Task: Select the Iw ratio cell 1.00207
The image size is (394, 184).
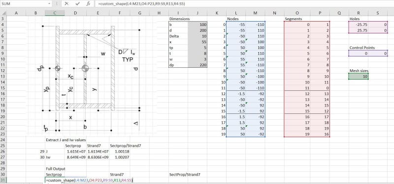Action: pos(120,157)
